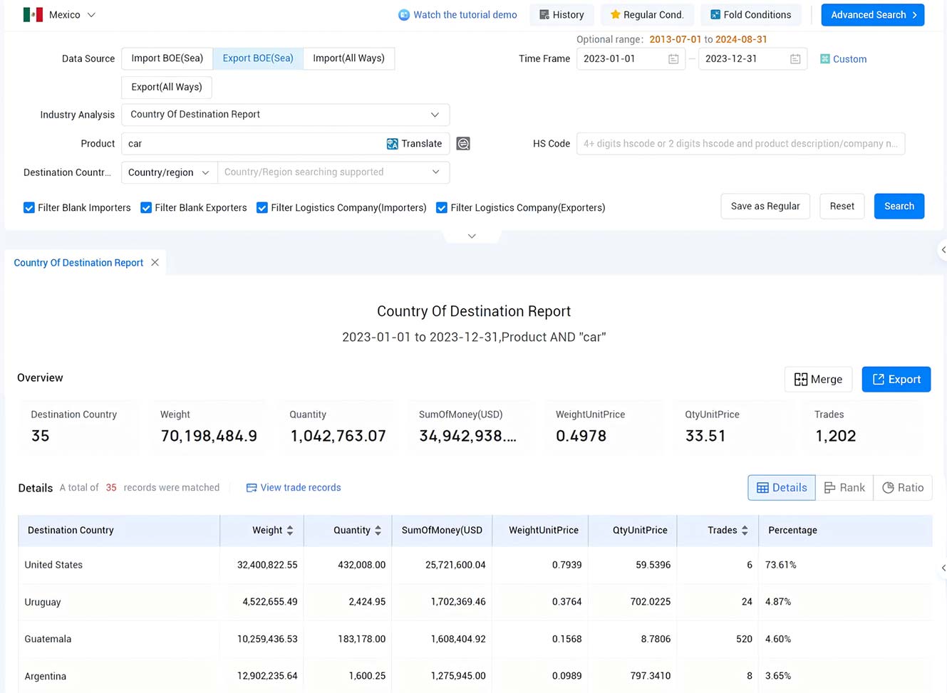
Task: Switch to Country Of Destination Report tab
Action: click(x=78, y=263)
